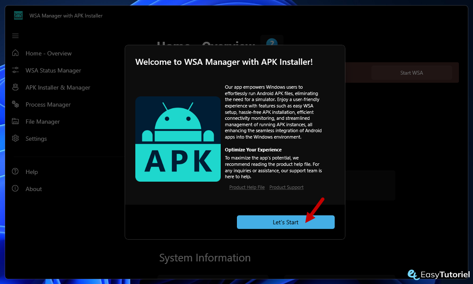Open Process Manager page
Screen dimensions: 473x284
pyautogui.click(x=48, y=104)
